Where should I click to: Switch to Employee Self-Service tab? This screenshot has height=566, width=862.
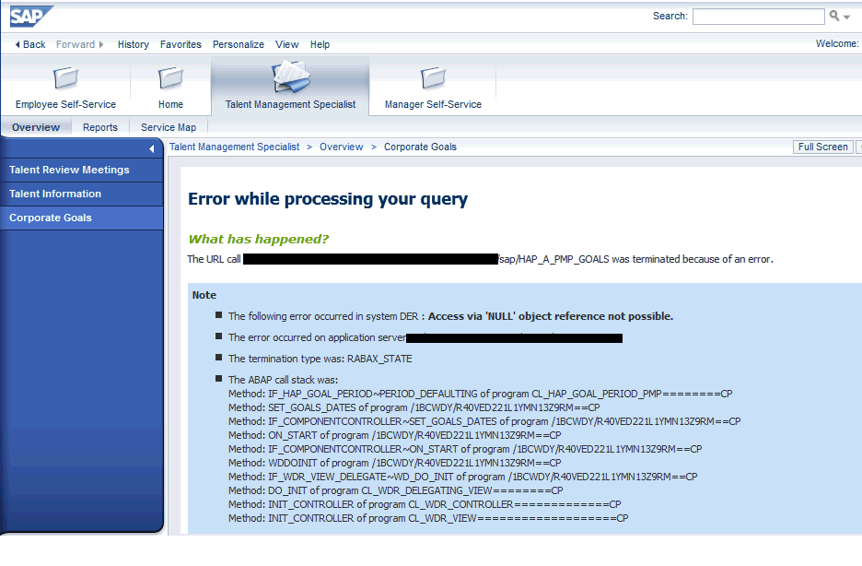tap(65, 104)
